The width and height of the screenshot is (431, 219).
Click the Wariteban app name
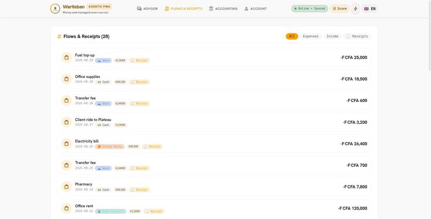(73, 7)
